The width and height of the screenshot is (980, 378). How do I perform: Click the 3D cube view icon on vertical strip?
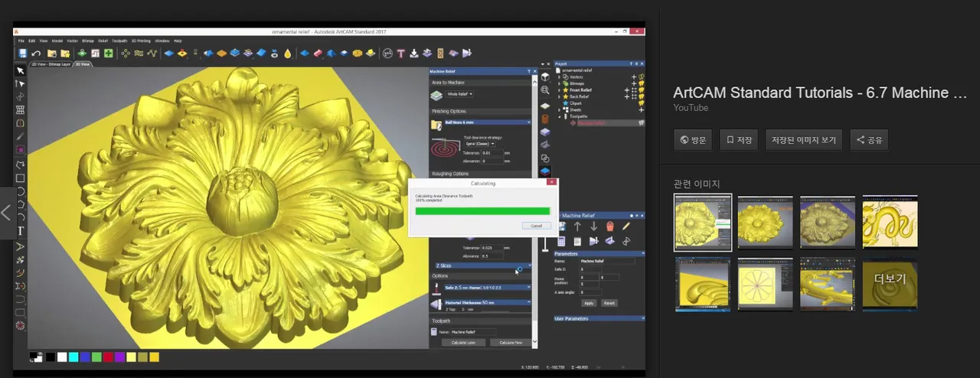coord(545,77)
